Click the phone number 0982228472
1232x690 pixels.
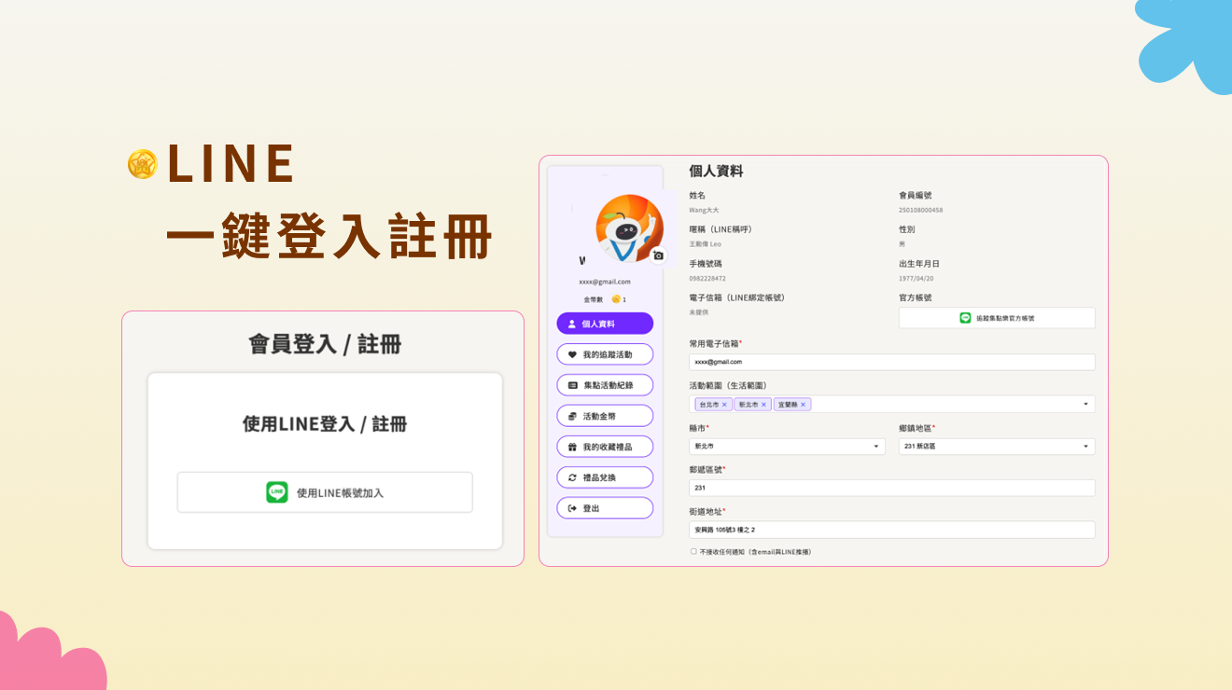coord(707,279)
